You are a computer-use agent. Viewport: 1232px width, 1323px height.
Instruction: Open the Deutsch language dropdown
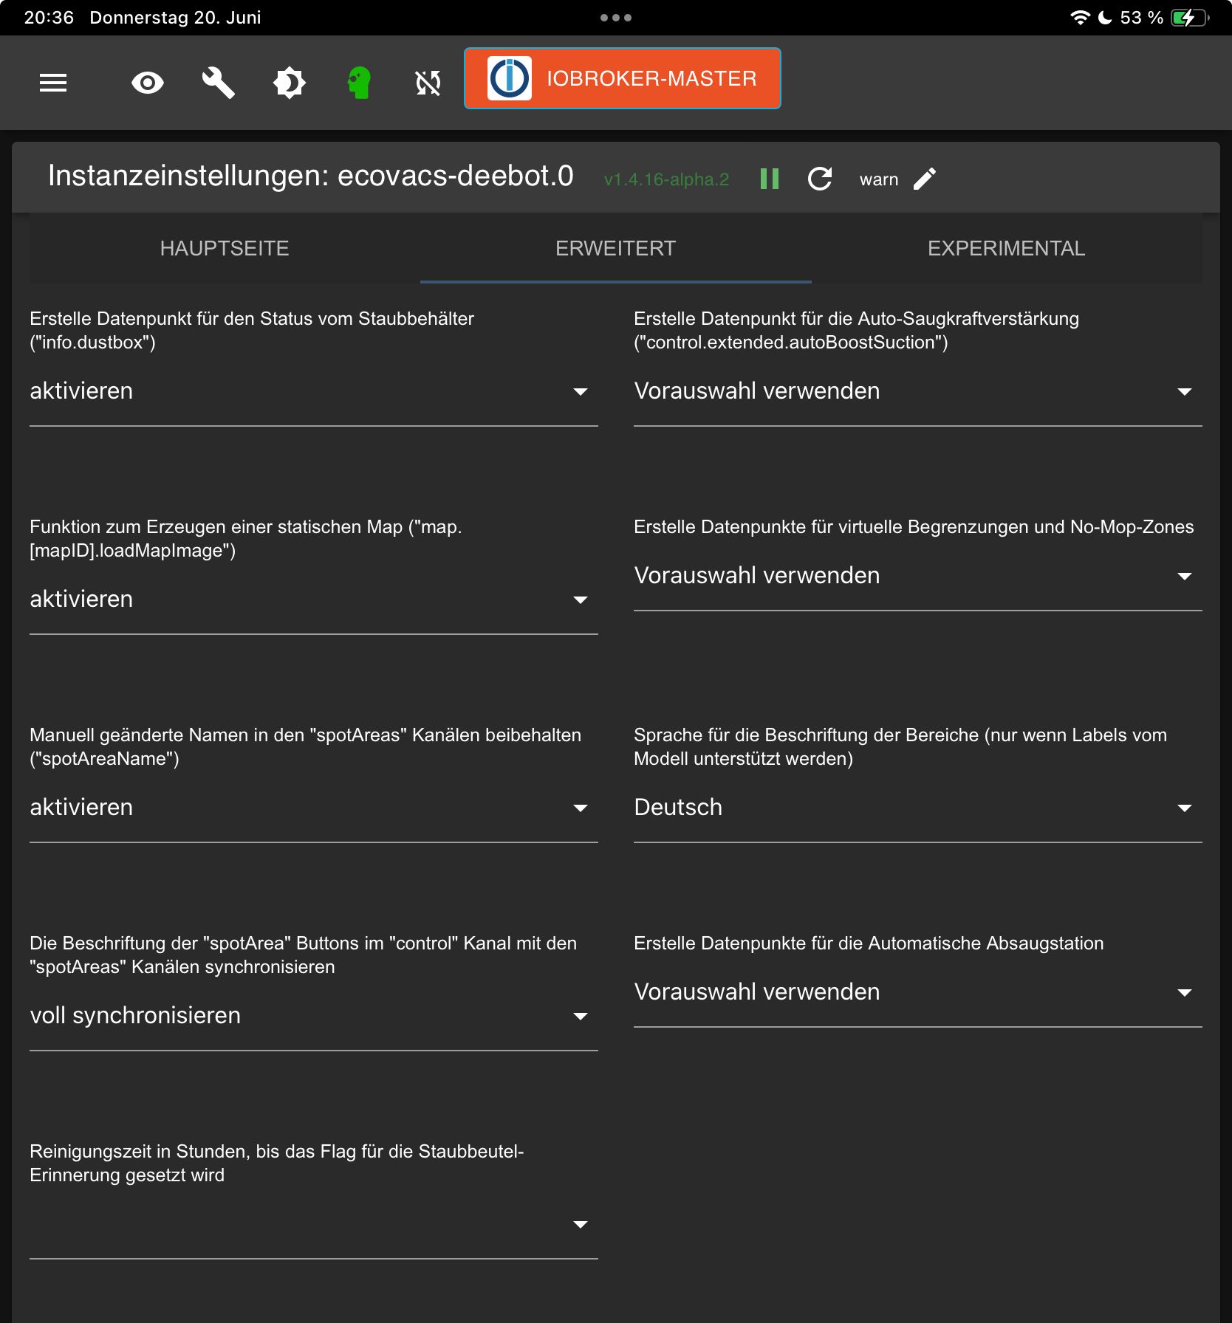[918, 808]
